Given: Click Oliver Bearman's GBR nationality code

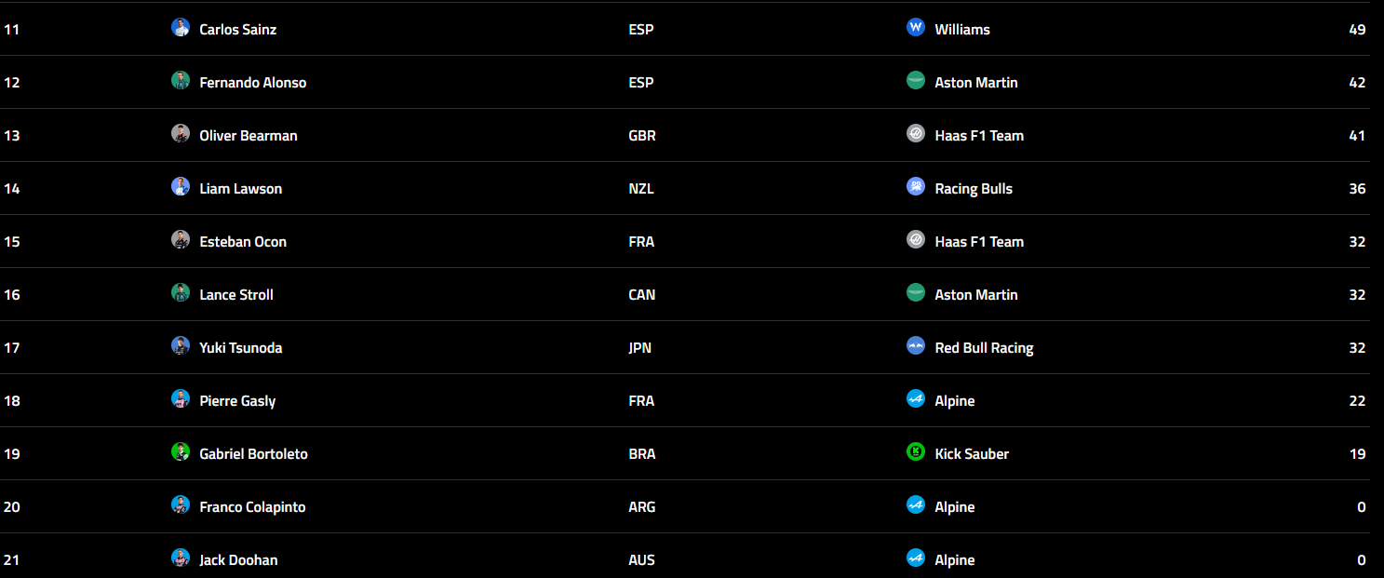Looking at the screenshot, I should point(641,136).
